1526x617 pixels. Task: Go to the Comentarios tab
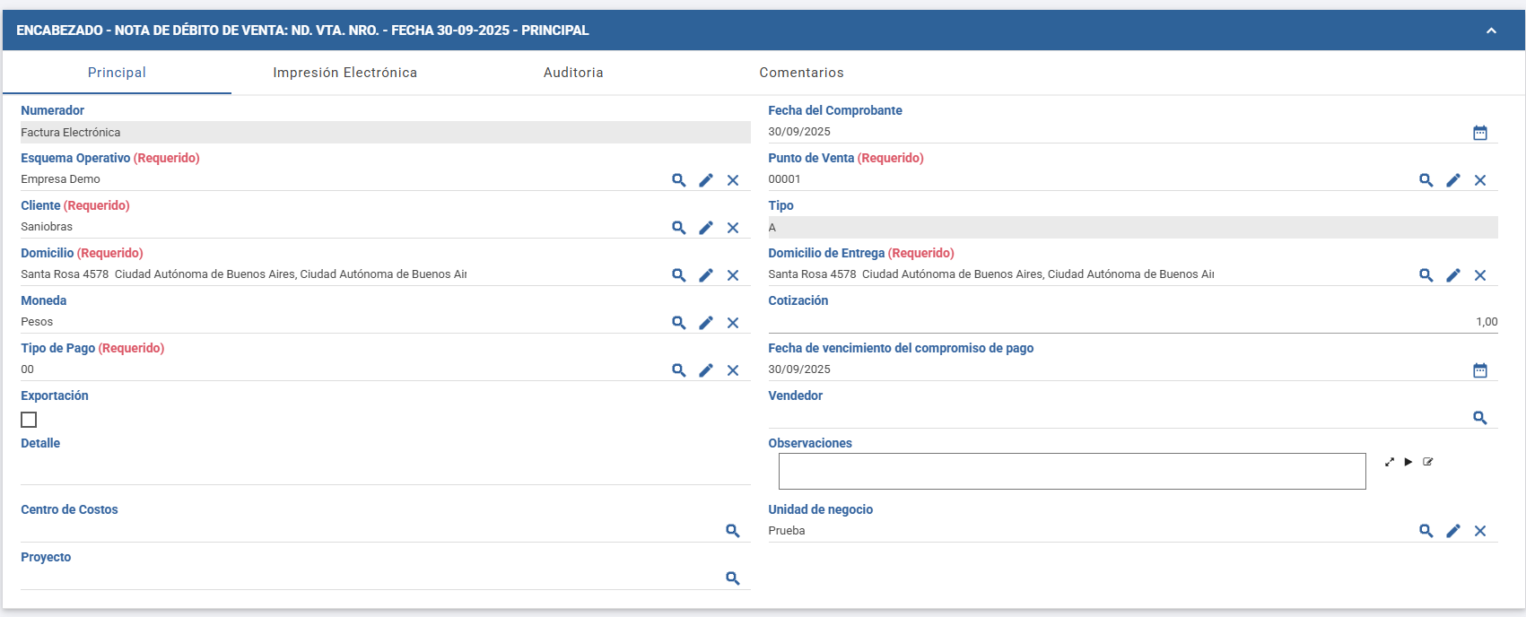click(x=801, y=73)
